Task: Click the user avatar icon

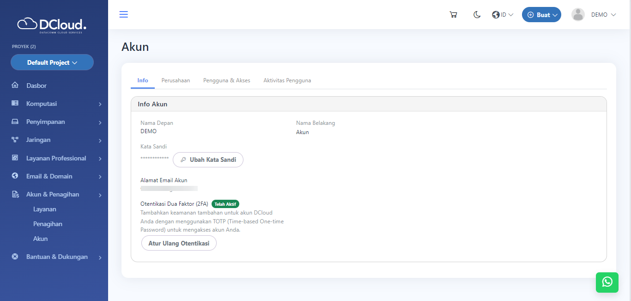Action: pos(578,15)
